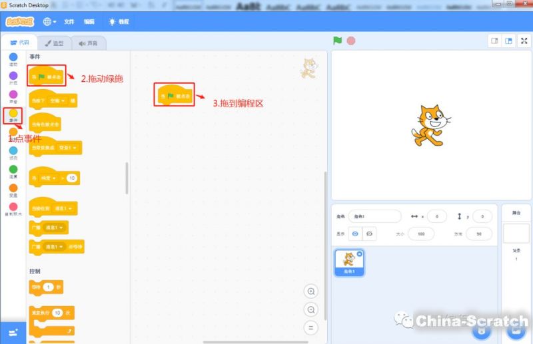The image size is (533, 344).
Task: Click the green flag to run project
Action: pyautogui.click(x=338, y=41)
